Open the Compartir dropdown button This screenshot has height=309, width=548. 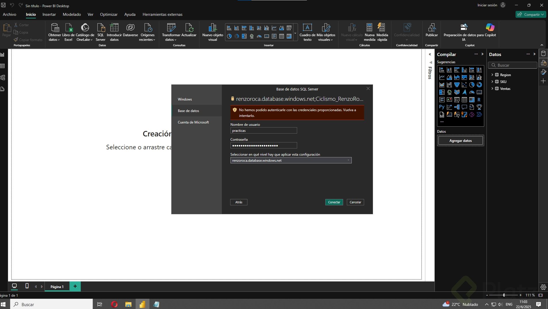point(530,14)
